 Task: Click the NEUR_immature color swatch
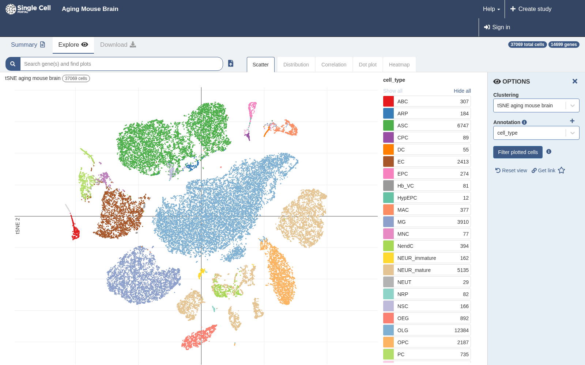(388, 258)
